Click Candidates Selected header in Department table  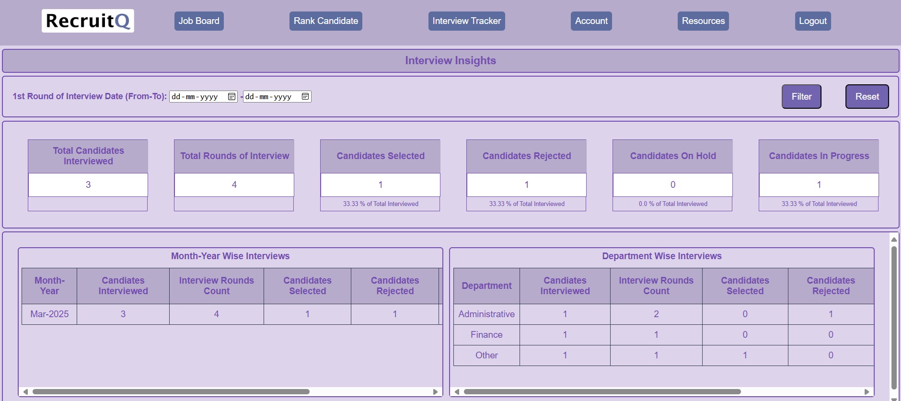coord(745,286)
